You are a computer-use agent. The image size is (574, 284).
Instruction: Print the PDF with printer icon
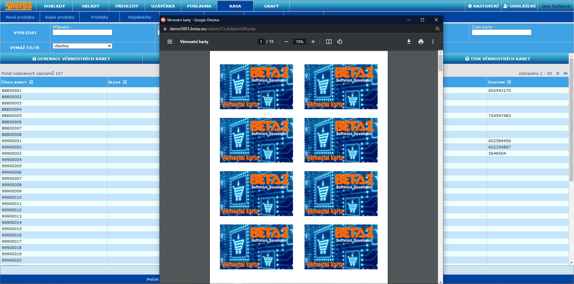click(x=421, y=42)
